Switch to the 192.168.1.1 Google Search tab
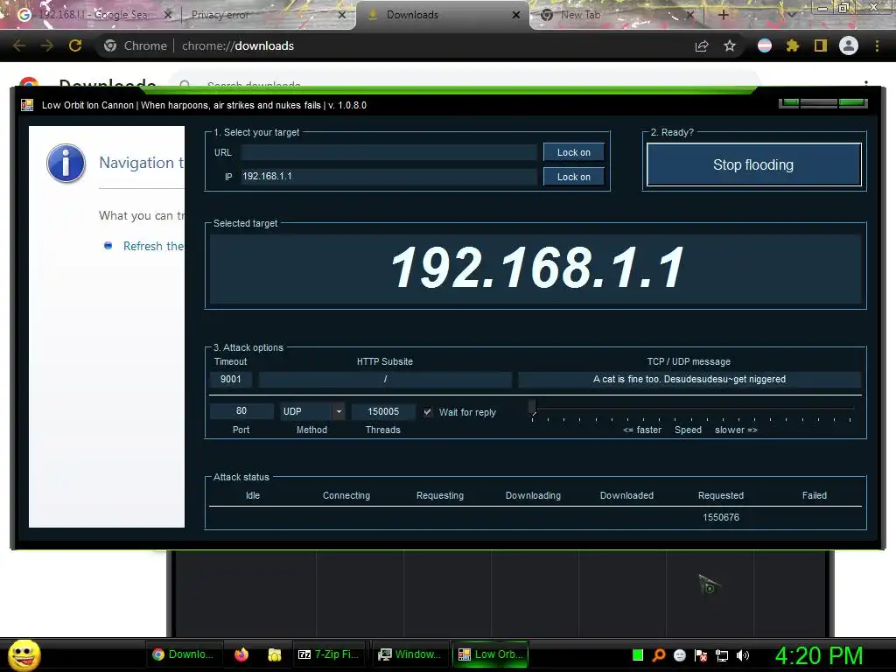Screen dimensions: 896x672 (91, 15)
